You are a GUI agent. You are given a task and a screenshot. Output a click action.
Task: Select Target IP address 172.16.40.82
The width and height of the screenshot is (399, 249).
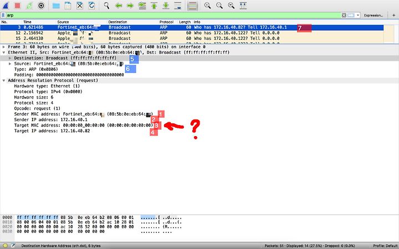tap(52, 131)
